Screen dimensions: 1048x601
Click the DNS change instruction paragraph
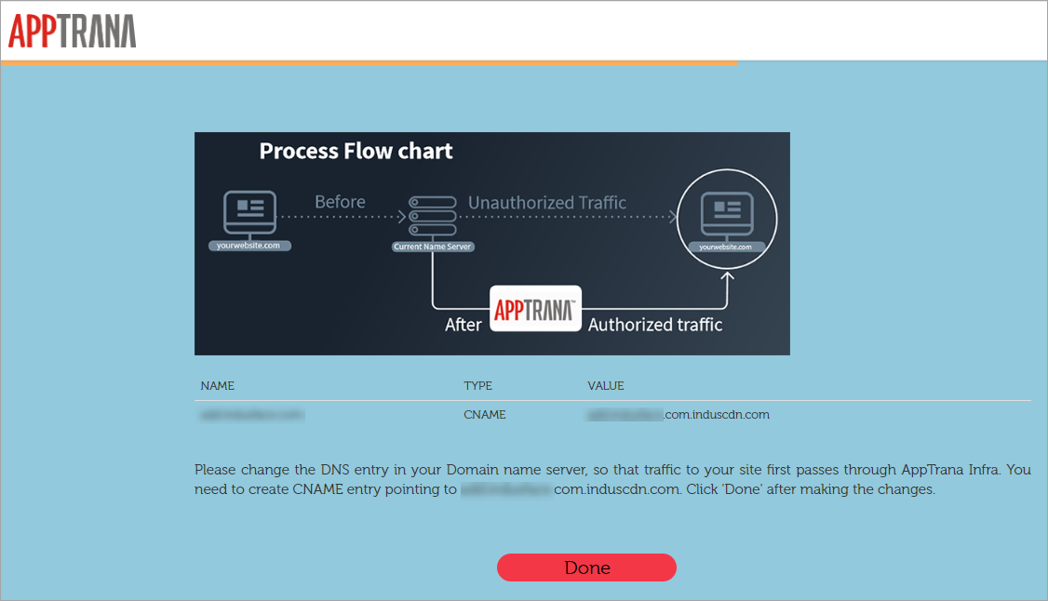pos(612,479)
